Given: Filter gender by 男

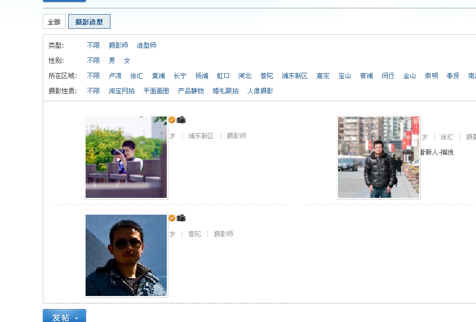Looking at the screenshot, I should (112, 61).
